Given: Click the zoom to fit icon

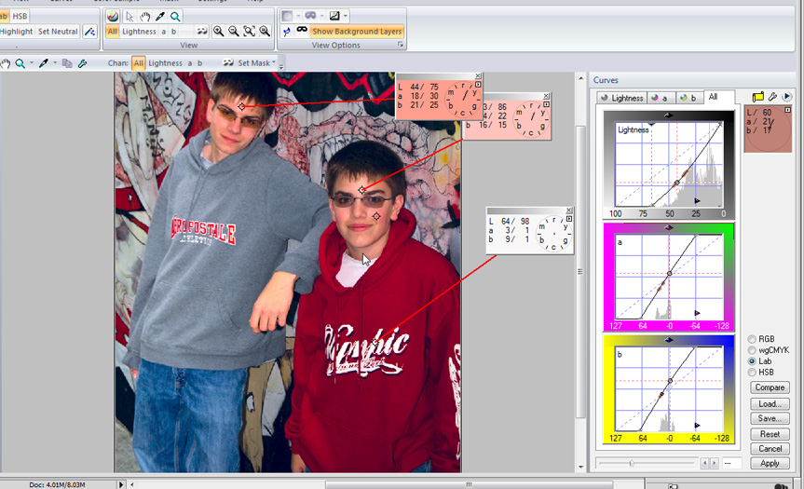Looking at the screenshot, I should pos(249,32).
